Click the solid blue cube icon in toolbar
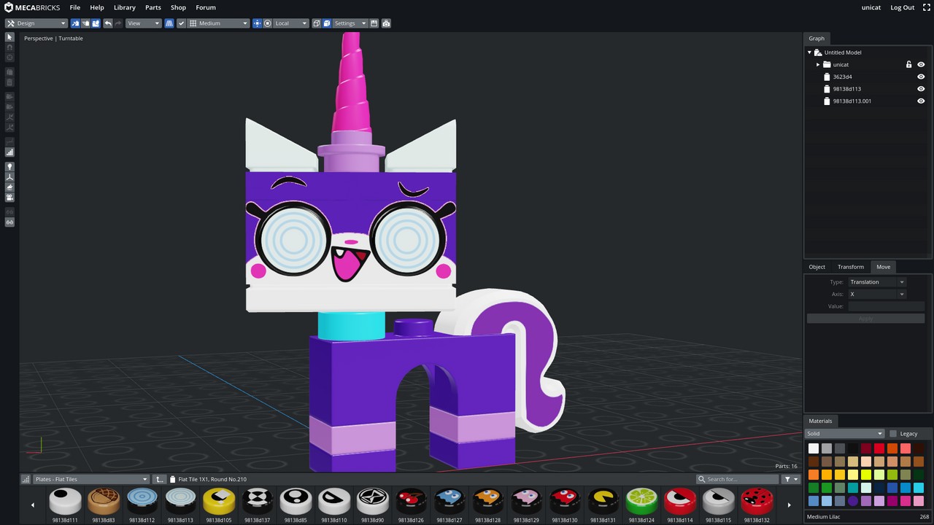934x525 pixels. tap(327, 23)
